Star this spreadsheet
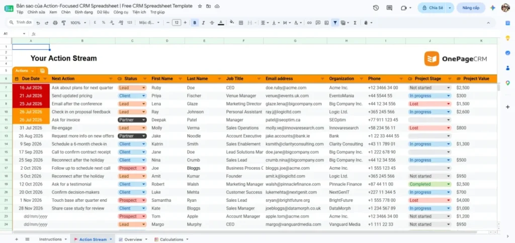The image size is (515, 243). click(x=200, y=6)
